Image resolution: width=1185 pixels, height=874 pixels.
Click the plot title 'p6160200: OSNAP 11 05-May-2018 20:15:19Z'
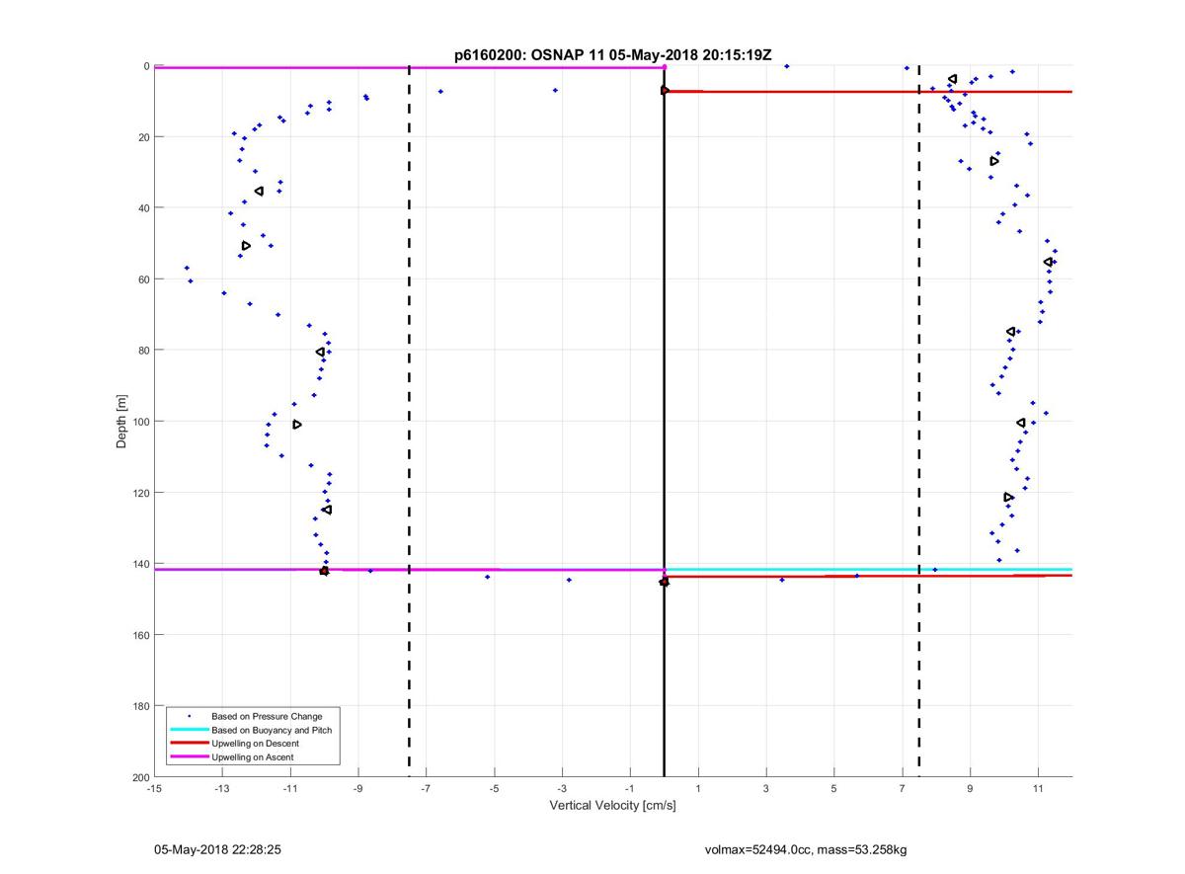[x=613, y=55]
